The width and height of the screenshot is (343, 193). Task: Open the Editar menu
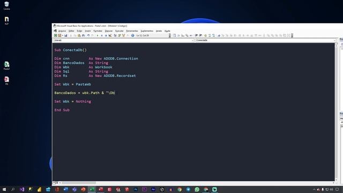pos(71,31)
